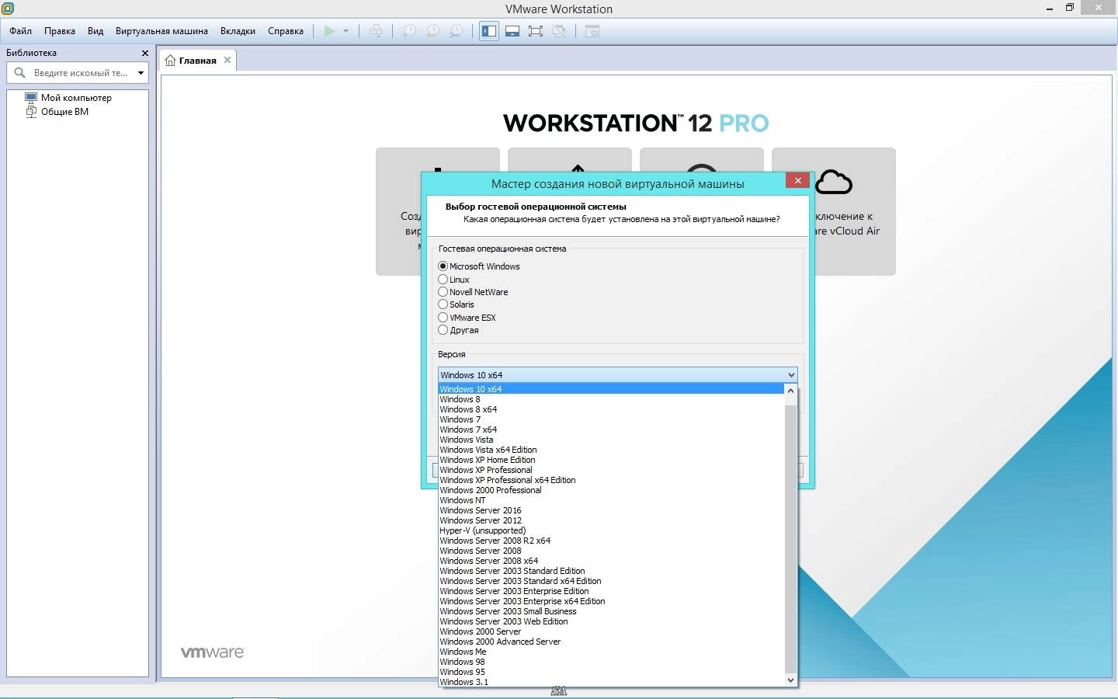Select Solaris radio button
Image resolution: width=1118 pixels, height=699 pixels.
[x=443, y=304]
